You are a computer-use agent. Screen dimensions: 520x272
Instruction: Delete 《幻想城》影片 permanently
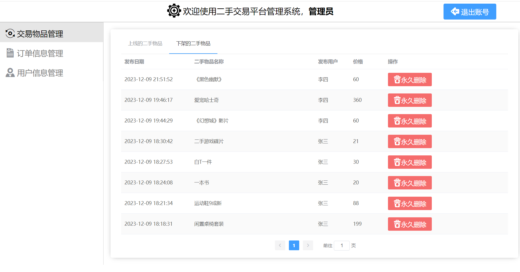410,121
